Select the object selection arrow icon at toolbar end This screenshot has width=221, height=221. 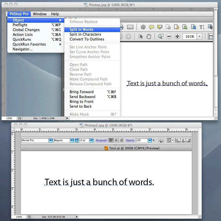click(210, 27)
